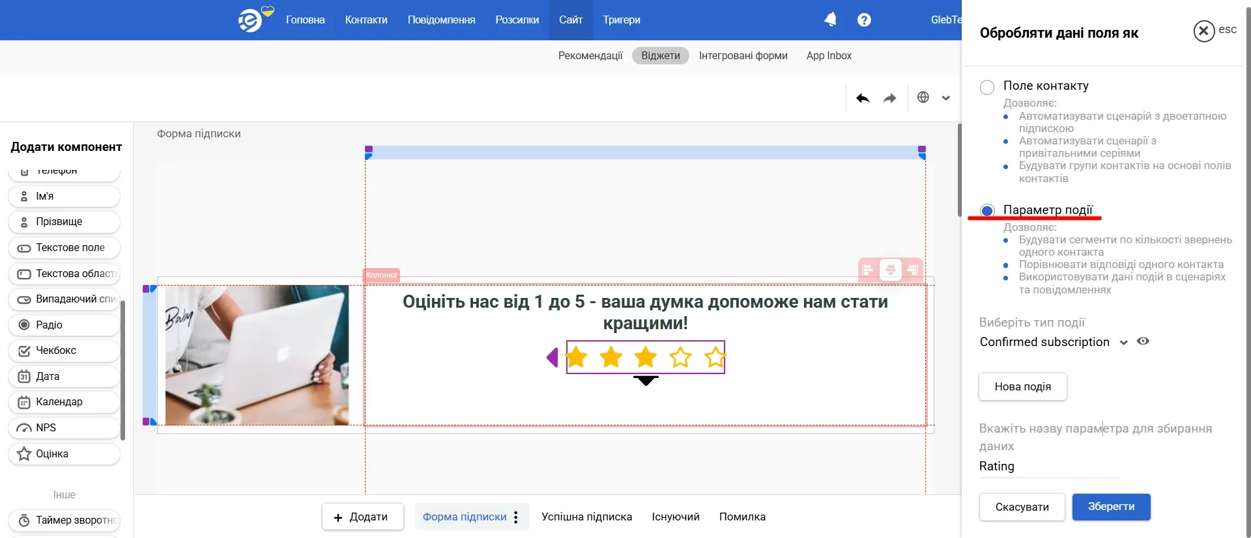The height and width of the screenshot is (538, 1251).
Task: Open the Сайт menu
Action: click(570, 20)
